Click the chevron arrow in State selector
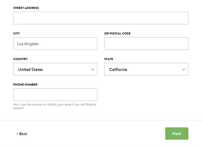Image resolution: width=202 pixels, height=147 pixels. 184,69
